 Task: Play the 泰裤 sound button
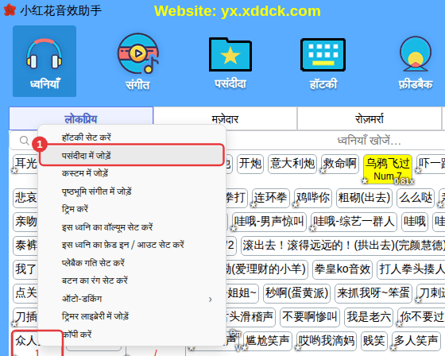(x=25, y=246)
